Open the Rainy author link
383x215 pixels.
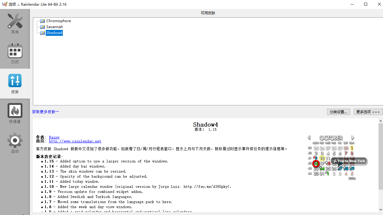pos(54,137)
